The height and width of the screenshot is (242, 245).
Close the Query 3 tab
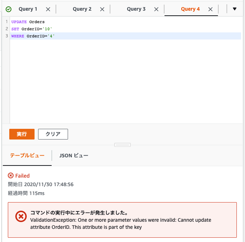click(x=156, y=9)
